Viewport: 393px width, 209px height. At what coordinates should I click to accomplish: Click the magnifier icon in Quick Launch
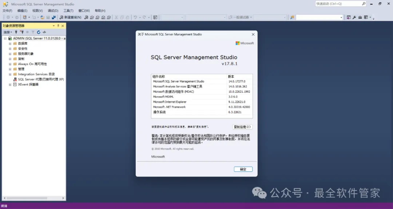click(364, 4)
